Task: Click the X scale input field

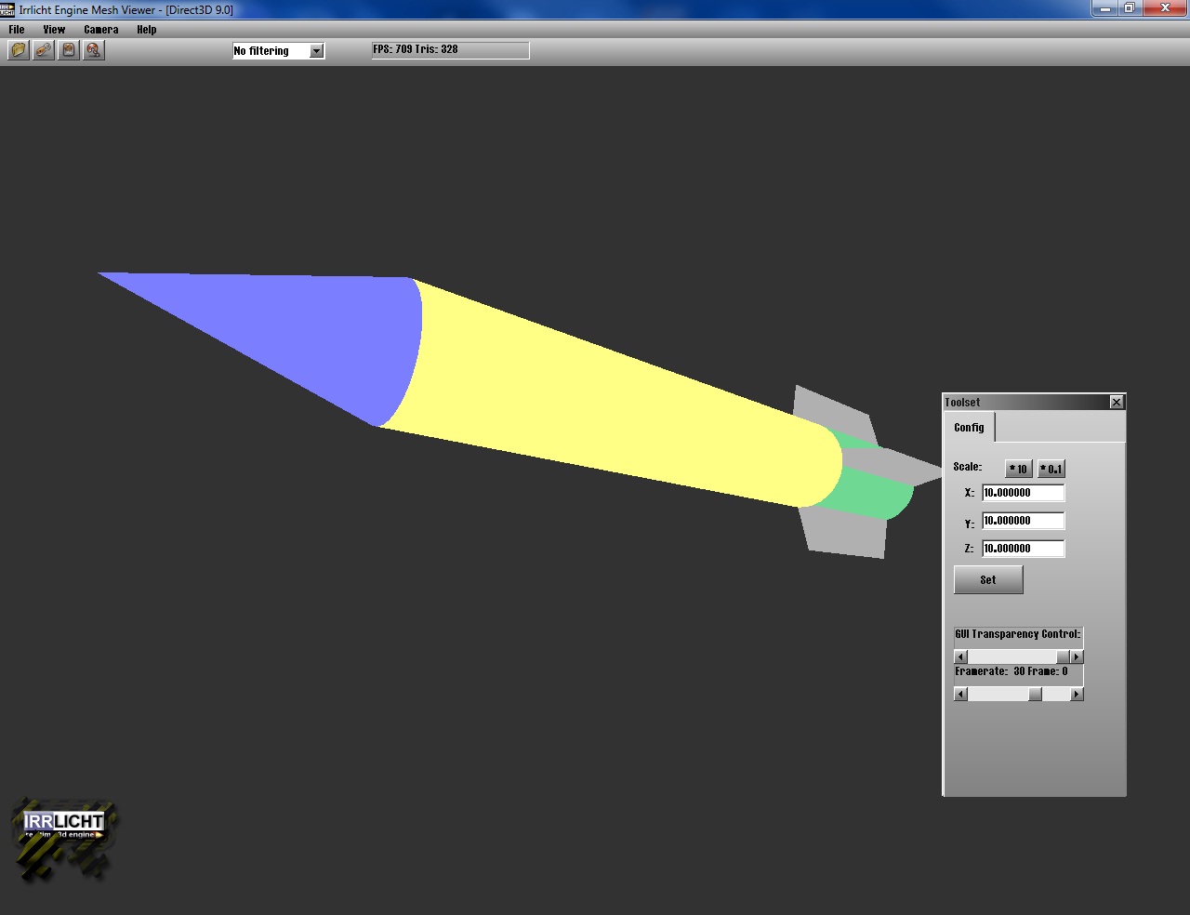Action: coord(1023,493)
